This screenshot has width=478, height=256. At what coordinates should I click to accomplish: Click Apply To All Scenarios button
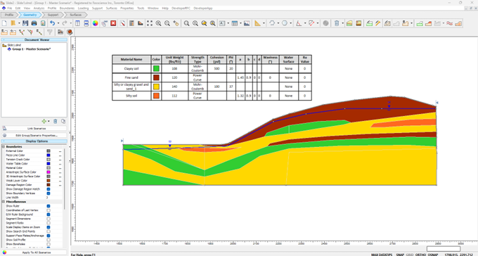(34, 252)
